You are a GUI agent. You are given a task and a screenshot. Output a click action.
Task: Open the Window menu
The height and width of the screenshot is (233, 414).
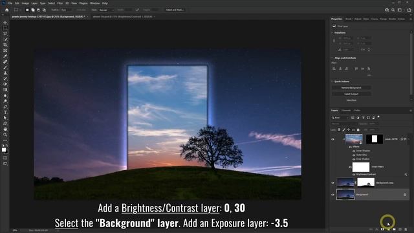point(95,3)
